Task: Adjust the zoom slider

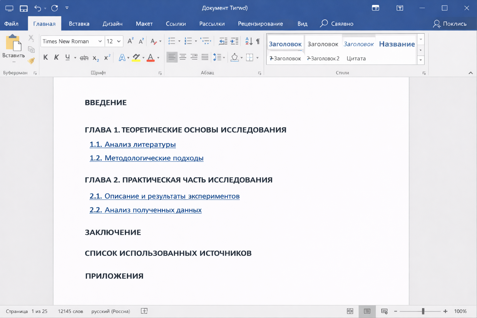Action: [x=423, y=311]
